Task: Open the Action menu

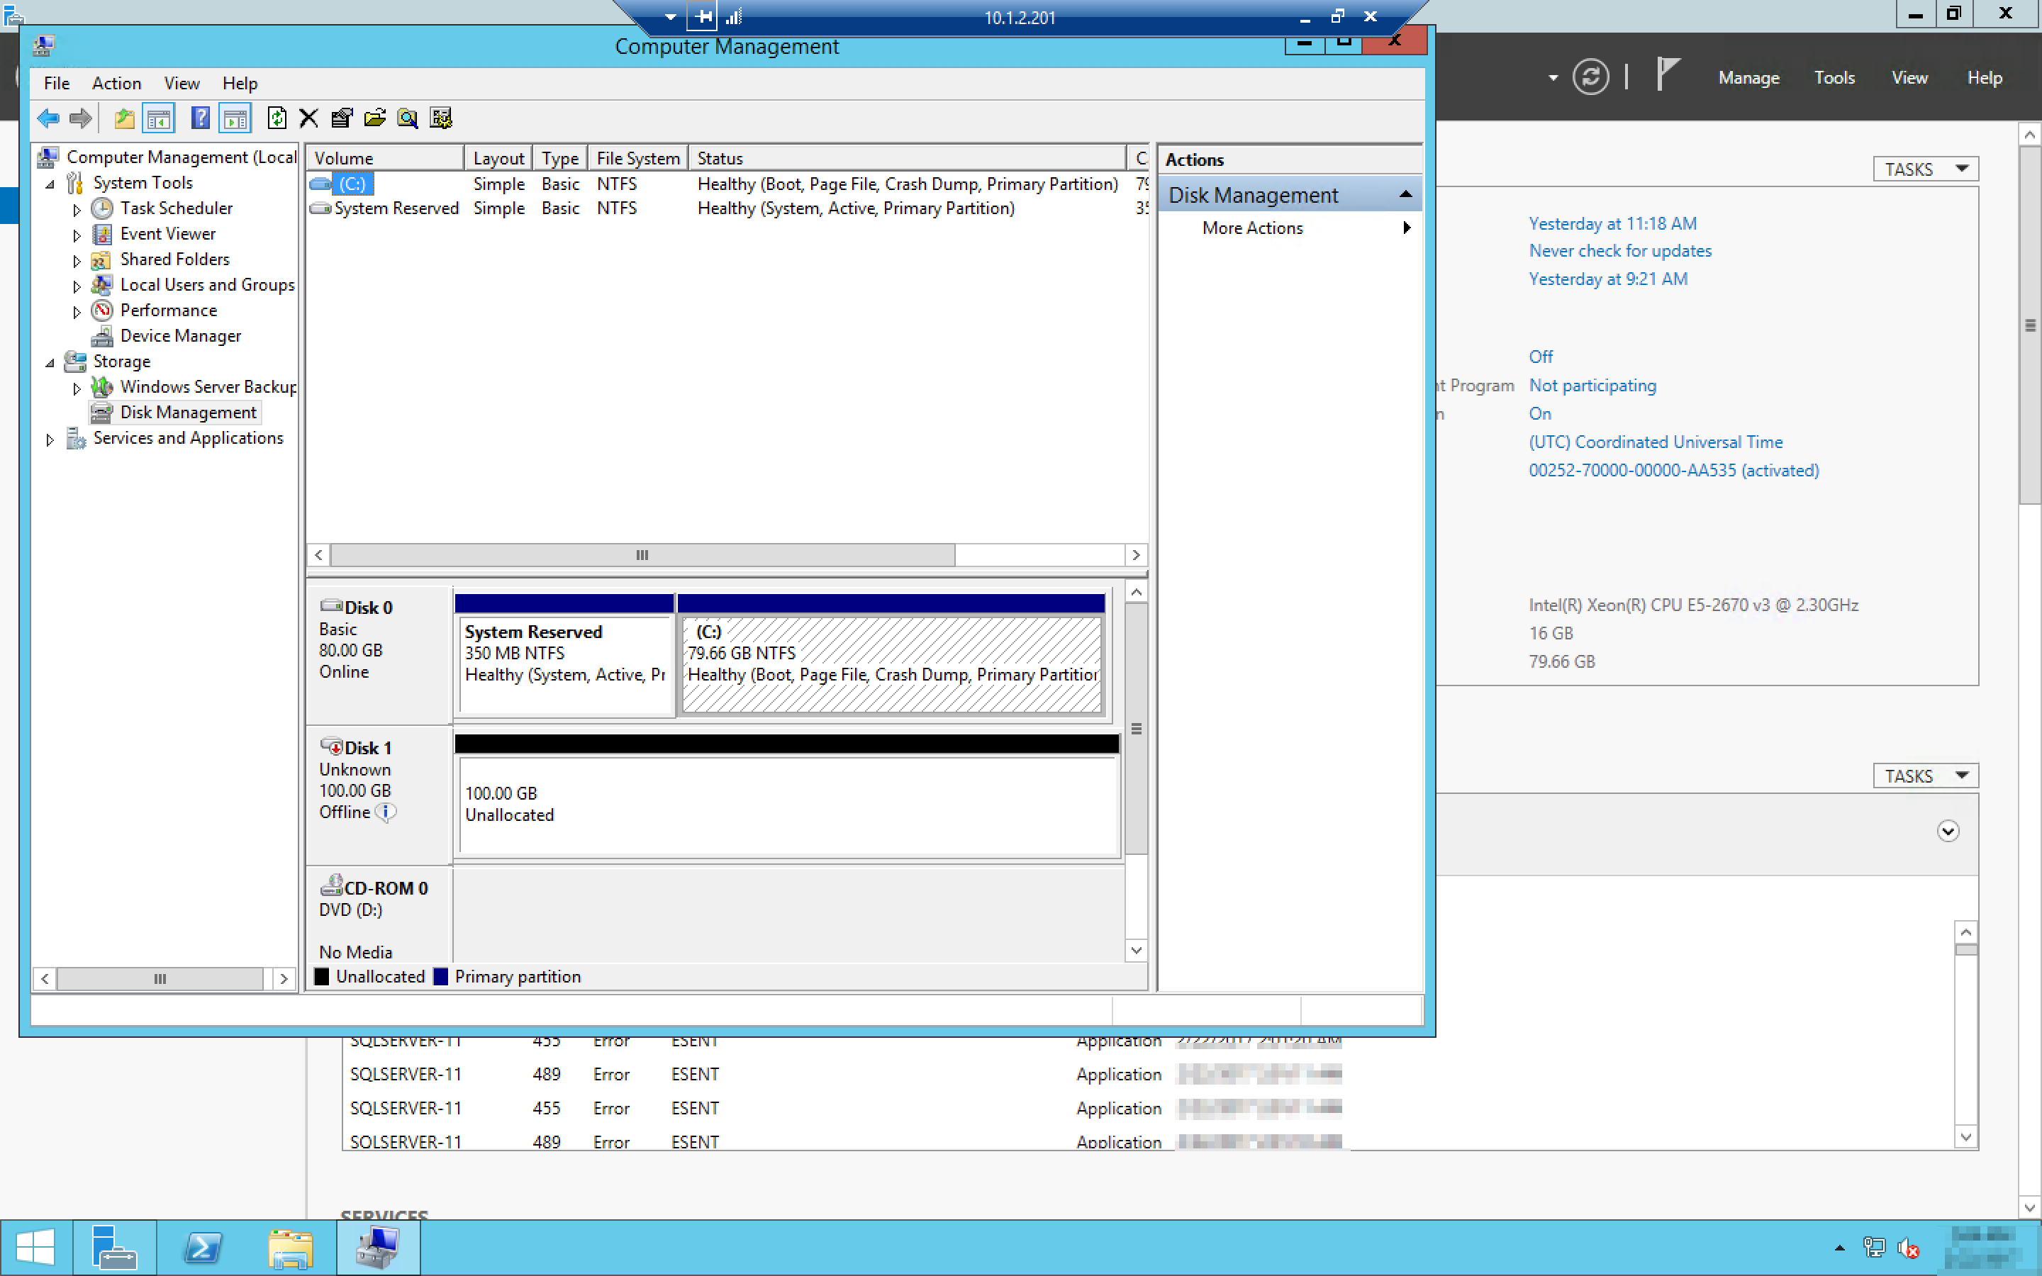Action: click(116, 83)
